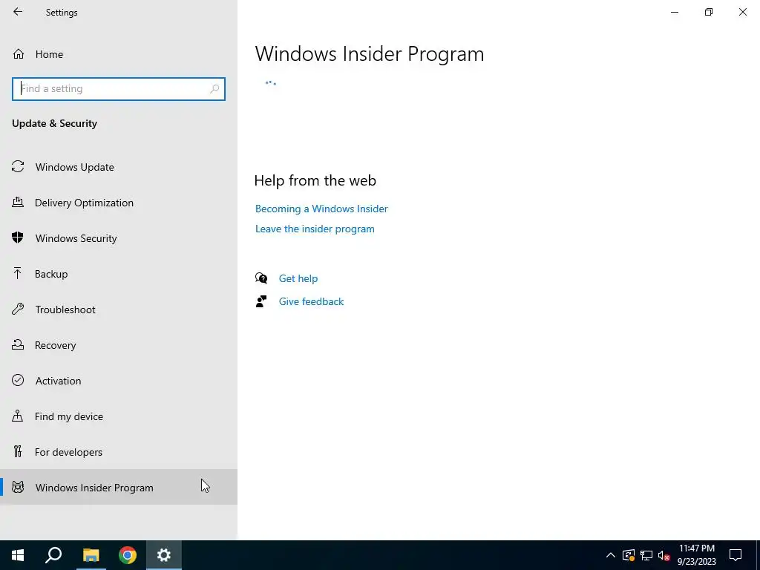The width and height of the screenshot is (760, 570).
Task: Click the Get help link
Action: 298,279
